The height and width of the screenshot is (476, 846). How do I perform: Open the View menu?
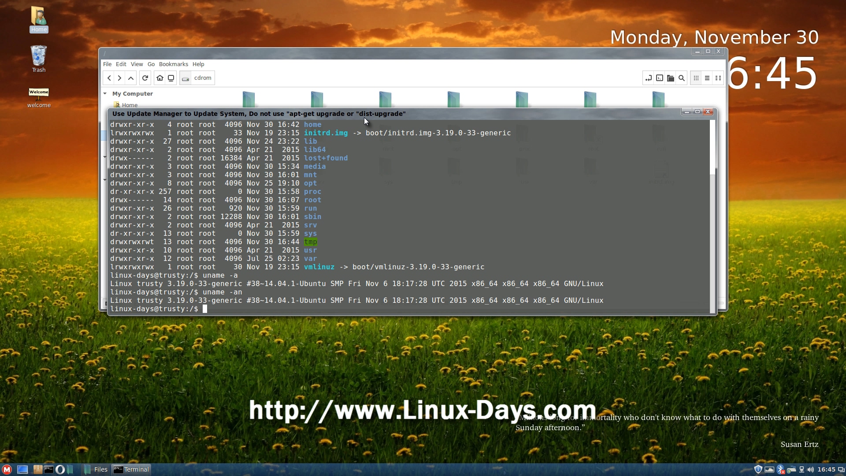click(x=137, y=64)
